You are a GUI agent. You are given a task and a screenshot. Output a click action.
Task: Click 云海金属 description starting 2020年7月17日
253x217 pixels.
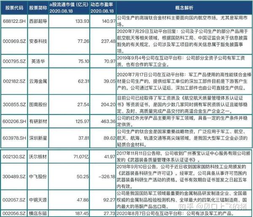[184, 81]
